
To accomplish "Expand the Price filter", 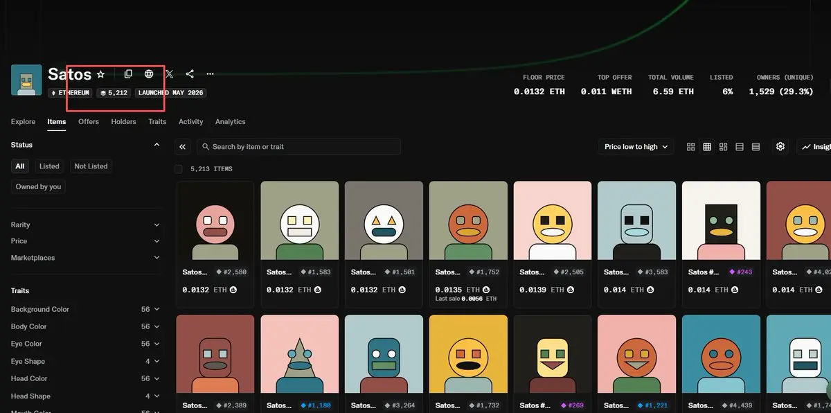I will coord(86,241).
